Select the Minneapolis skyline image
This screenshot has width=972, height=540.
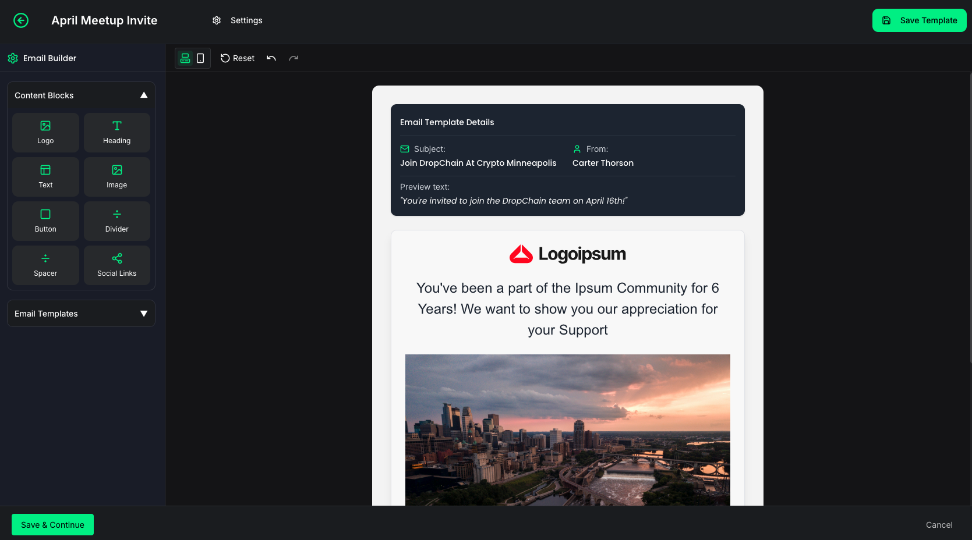coord(568,430)
